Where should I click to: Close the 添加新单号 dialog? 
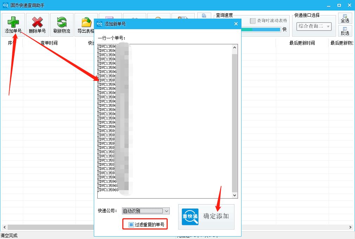(236, 24)
